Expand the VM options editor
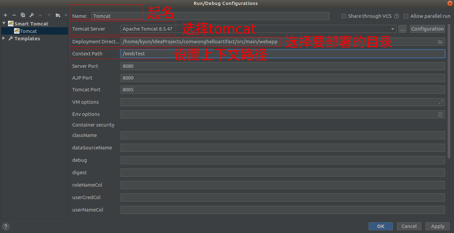 click(441, 102)
